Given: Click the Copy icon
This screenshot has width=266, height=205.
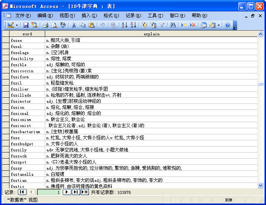Looking at the screenshot, I should pos(82,25).
